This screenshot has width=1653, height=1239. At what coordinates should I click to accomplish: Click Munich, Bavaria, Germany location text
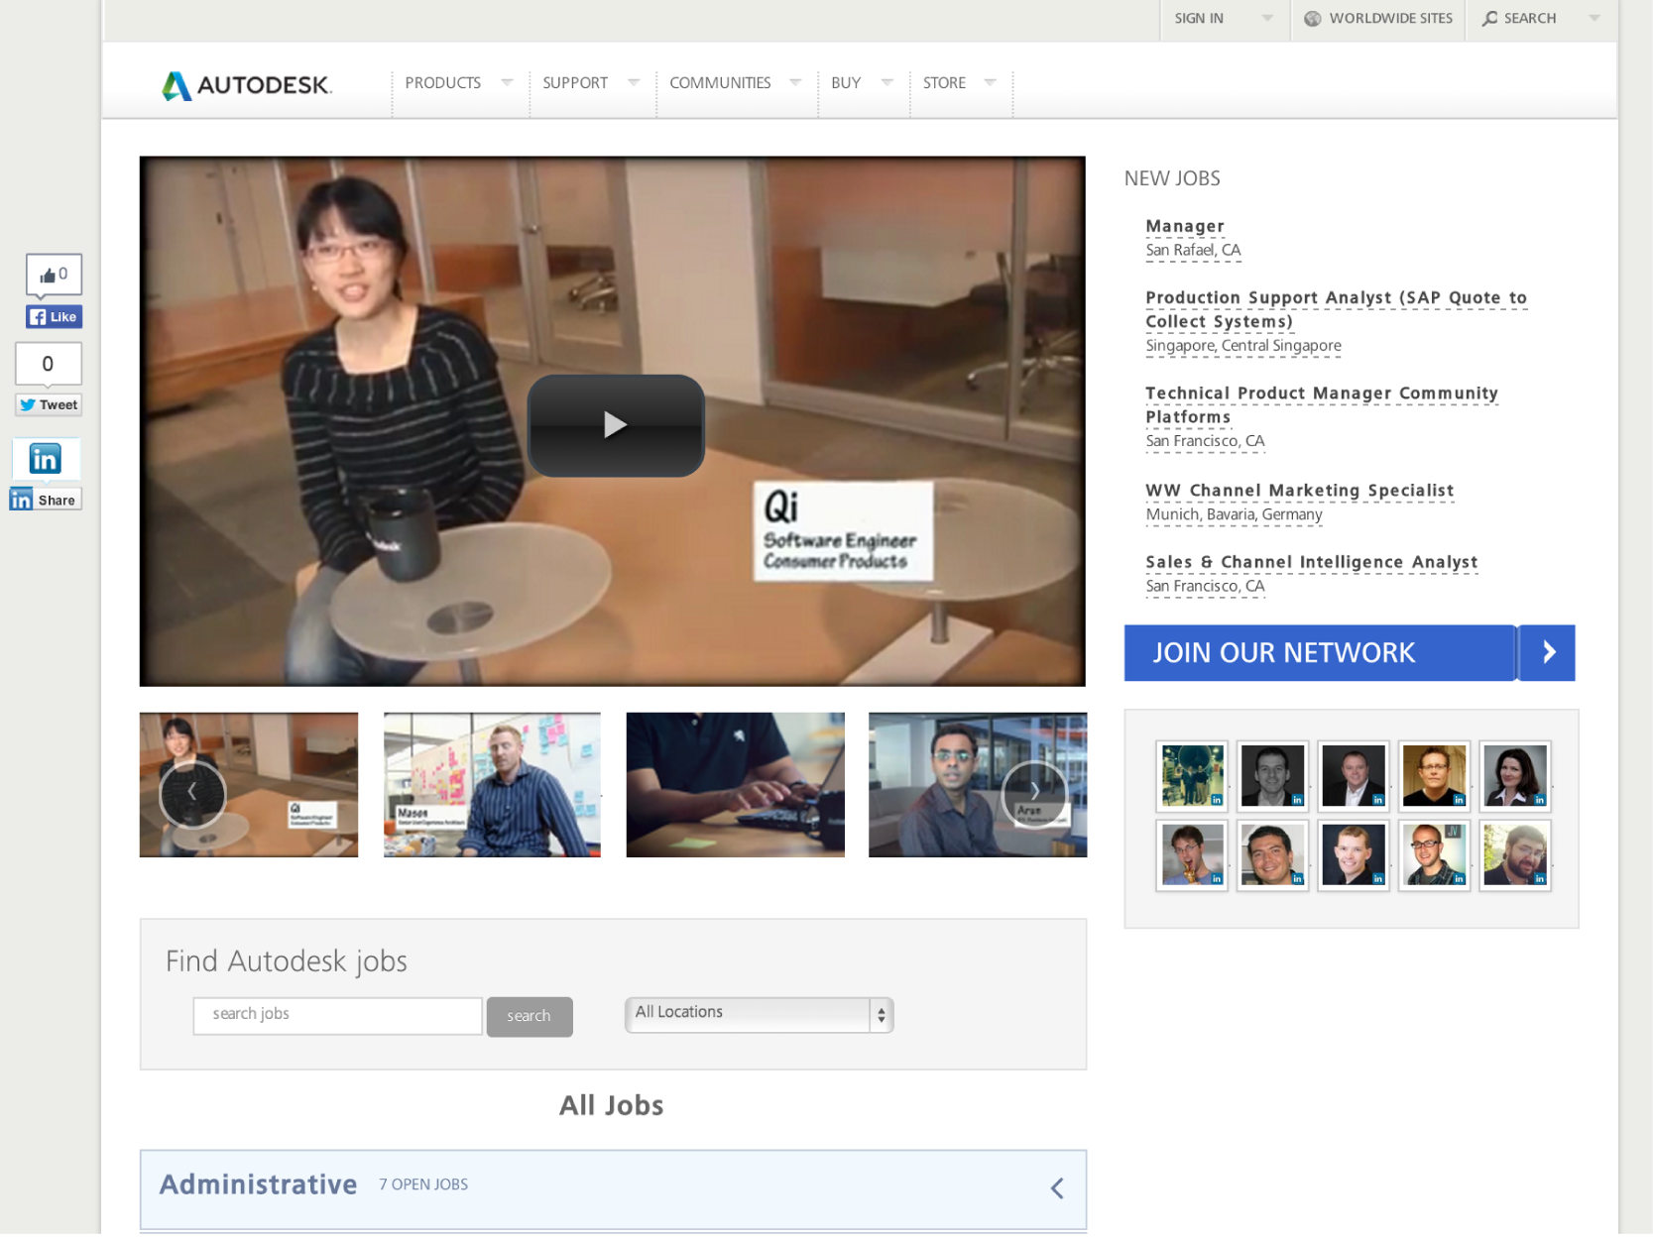[1234, 514]
